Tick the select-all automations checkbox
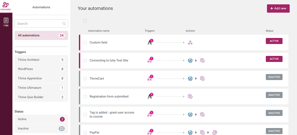This screenshot has height=135, width=297. click(x=85, y=21)
